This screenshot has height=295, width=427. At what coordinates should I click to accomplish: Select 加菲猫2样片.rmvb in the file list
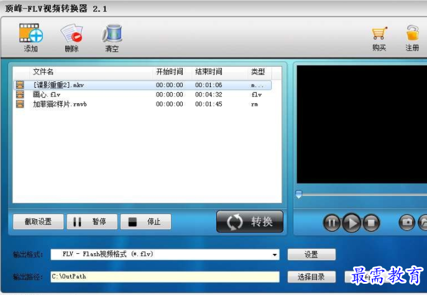click(60, 104)
